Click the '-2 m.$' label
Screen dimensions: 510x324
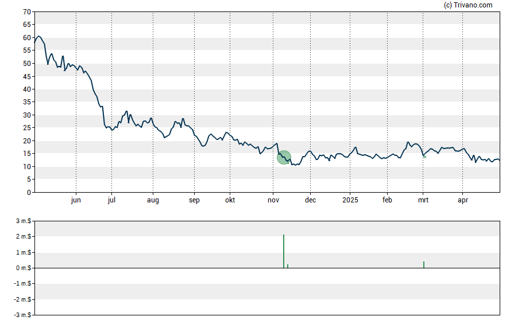[22, 300]
